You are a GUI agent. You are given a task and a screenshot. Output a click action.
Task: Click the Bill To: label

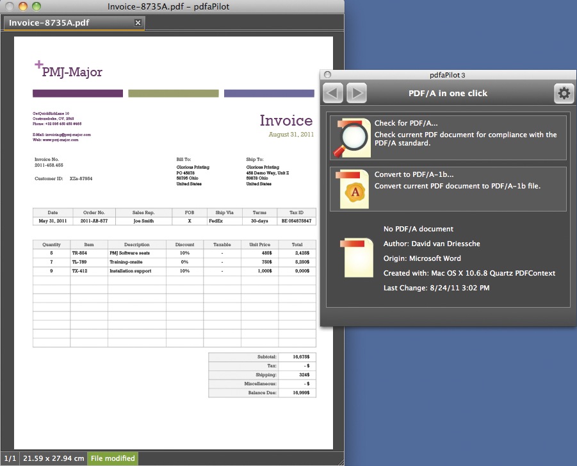click(184, 160)
